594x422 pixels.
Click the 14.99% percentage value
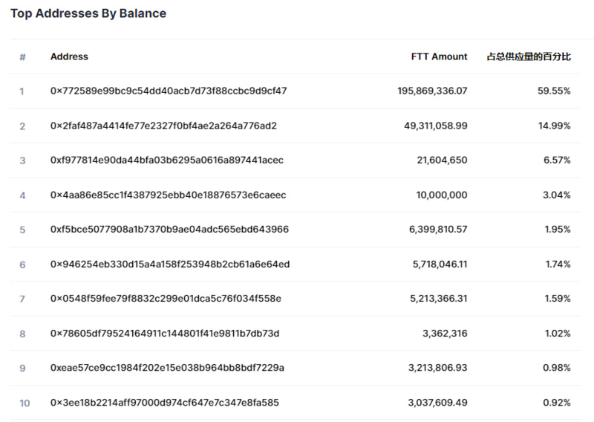coord(554,126)
